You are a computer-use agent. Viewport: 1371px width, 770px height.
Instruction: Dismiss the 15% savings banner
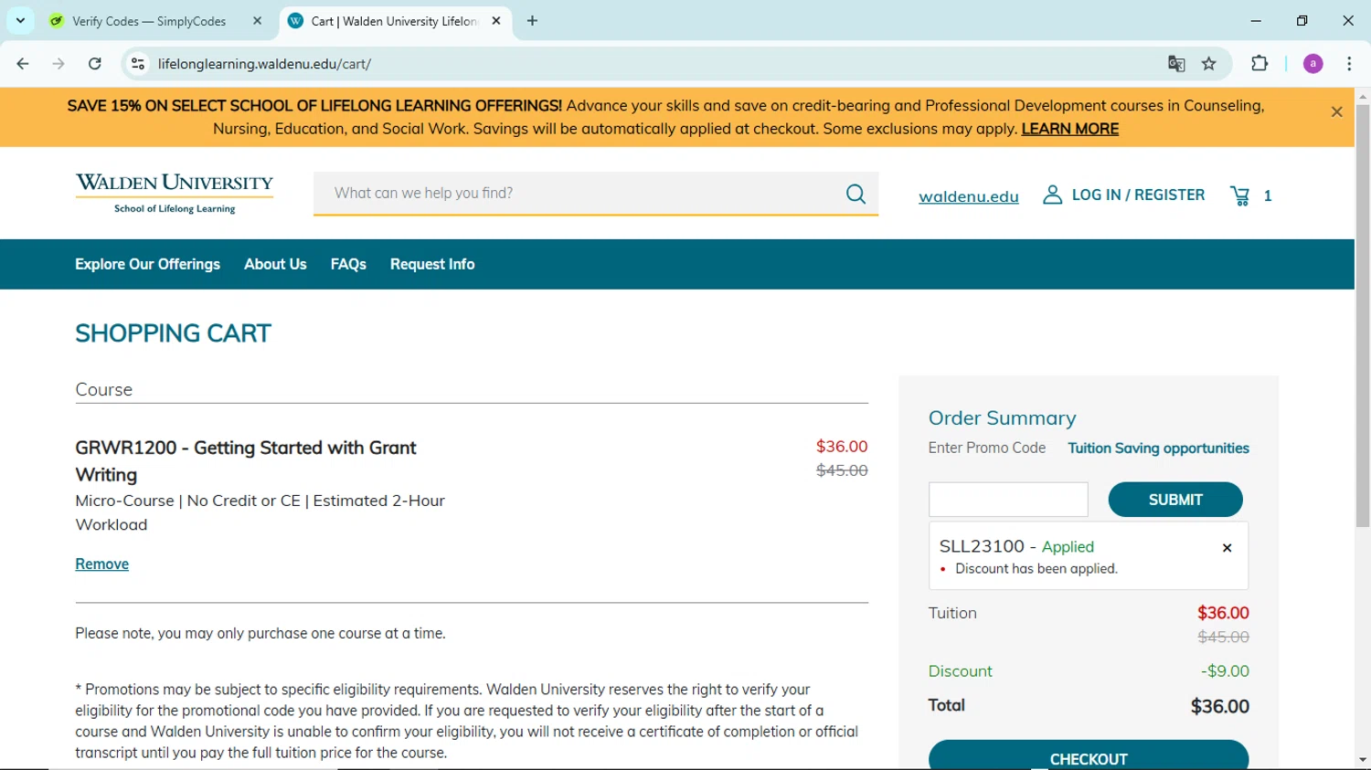[1336, 112]
